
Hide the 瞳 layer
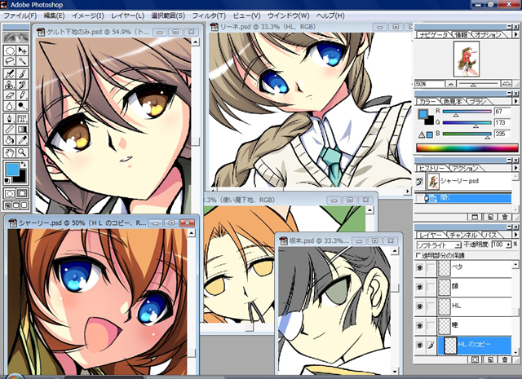click(420, 325)
